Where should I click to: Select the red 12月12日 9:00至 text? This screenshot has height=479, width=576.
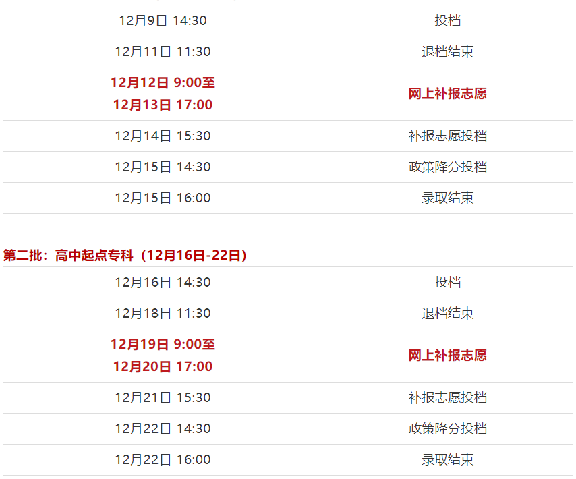[163, 83]
